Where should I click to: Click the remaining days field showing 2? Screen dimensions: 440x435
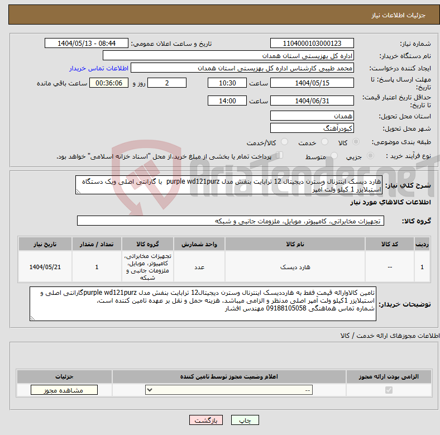tap(167, 83)
